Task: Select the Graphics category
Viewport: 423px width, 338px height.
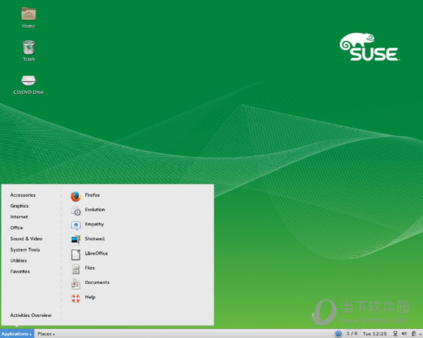Action: [x=19, y=206]
